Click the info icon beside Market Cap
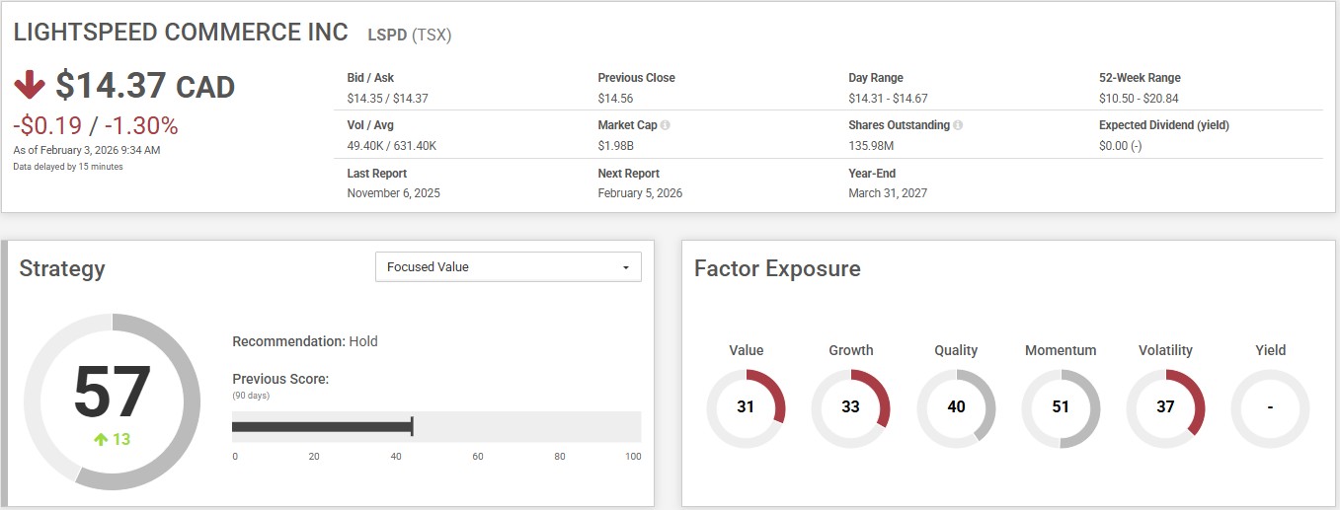1340x510 pixels. click(x=666, y=125)
